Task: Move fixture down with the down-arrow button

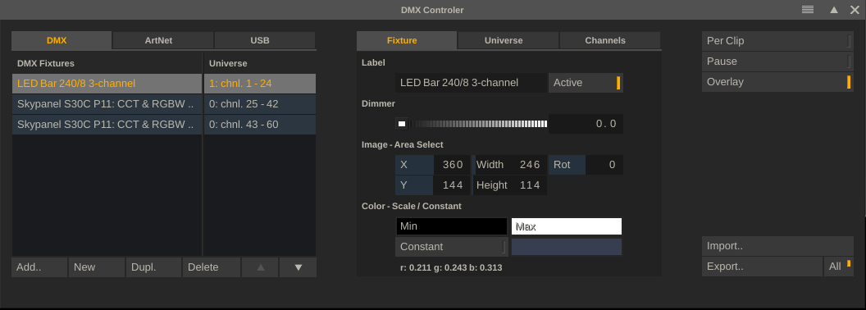Action: (x=299, y=267)
